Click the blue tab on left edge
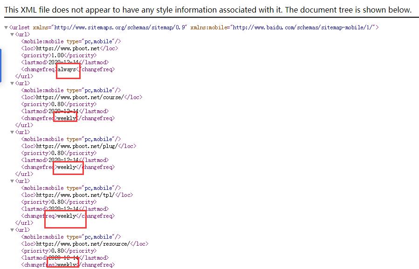 [1, 65]
